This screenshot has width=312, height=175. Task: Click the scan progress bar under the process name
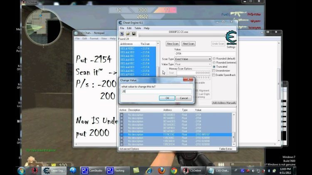tap(182, 35)
